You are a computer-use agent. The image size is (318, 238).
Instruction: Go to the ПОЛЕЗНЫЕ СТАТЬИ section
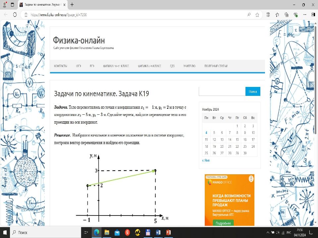coord(216,66)
